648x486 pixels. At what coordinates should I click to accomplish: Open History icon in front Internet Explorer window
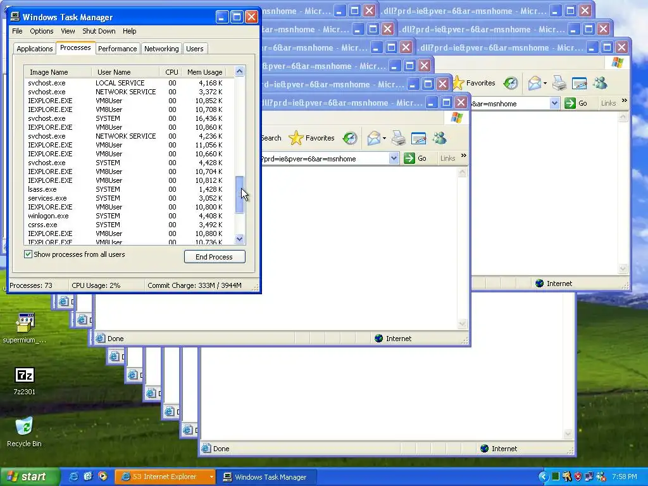coord(350,138)
